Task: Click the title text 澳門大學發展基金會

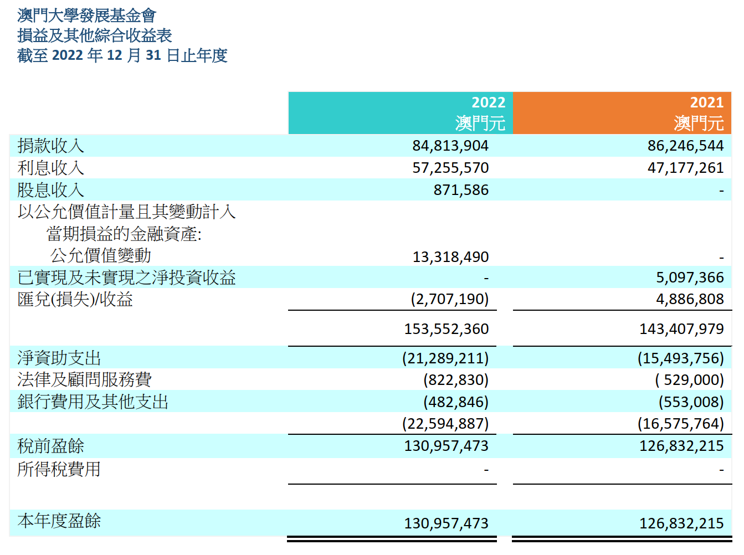Action: (87, 16)
